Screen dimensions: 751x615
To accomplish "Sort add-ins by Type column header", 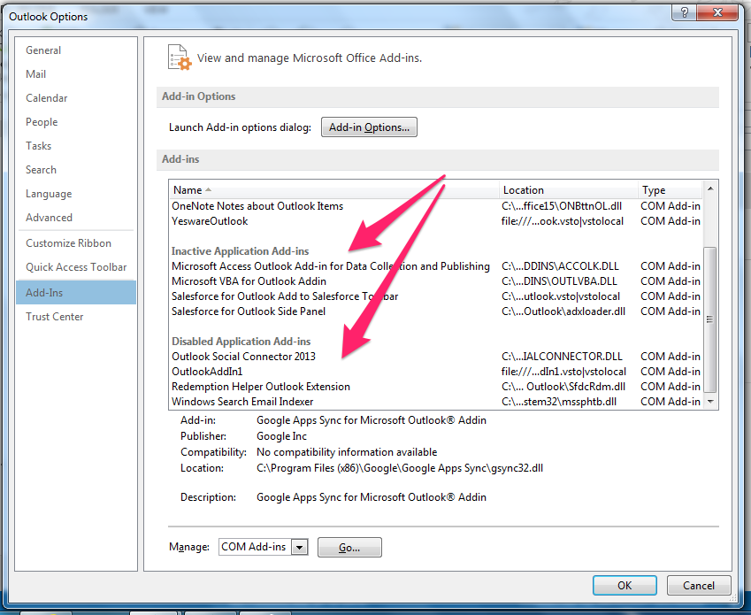I will tap(670, 190).
